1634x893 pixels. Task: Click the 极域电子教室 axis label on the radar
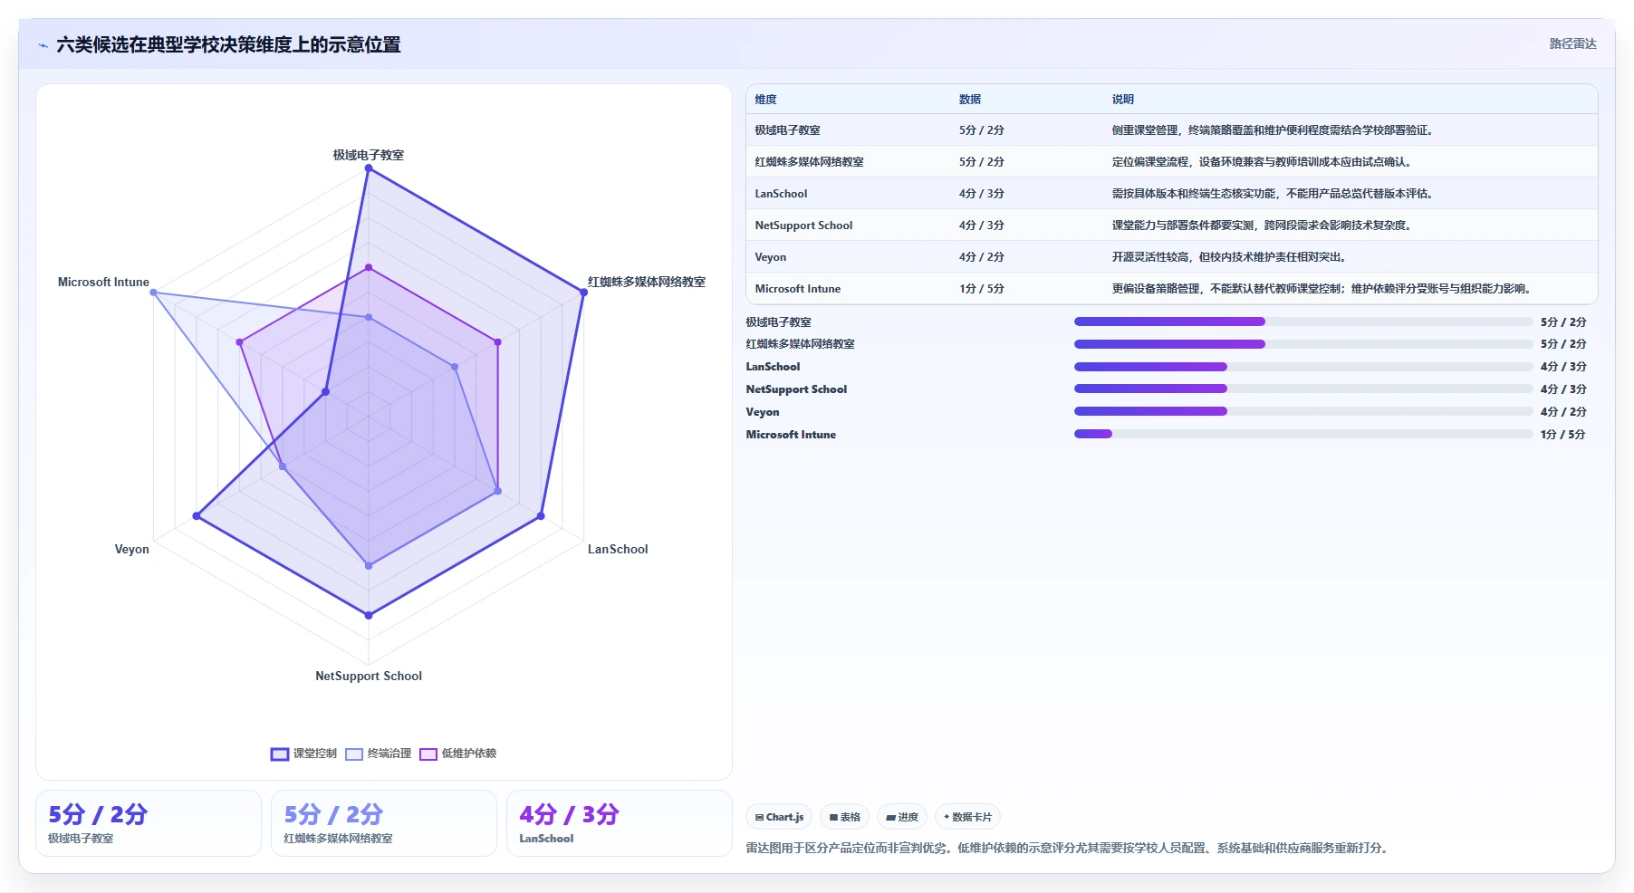[369, 155]
